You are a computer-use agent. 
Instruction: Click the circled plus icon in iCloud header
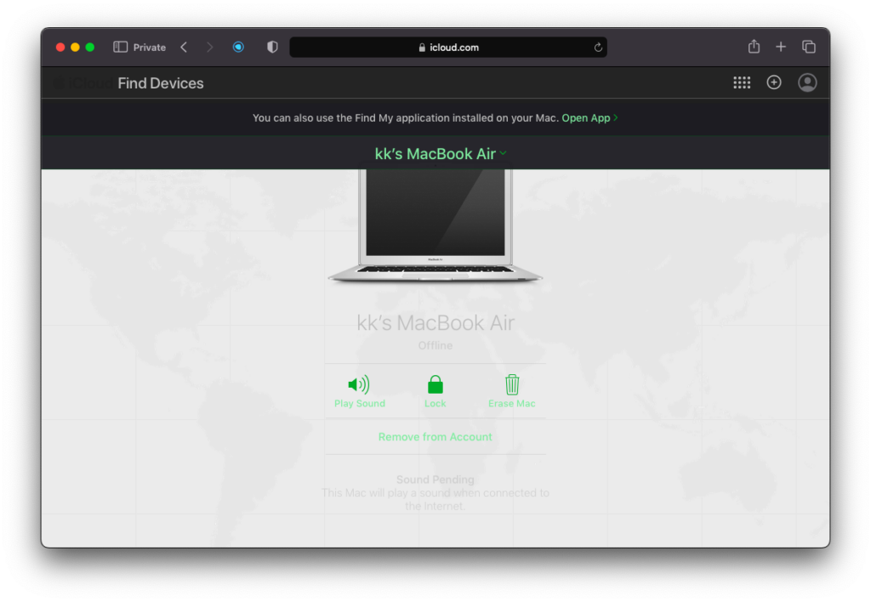tap(774, 82)
